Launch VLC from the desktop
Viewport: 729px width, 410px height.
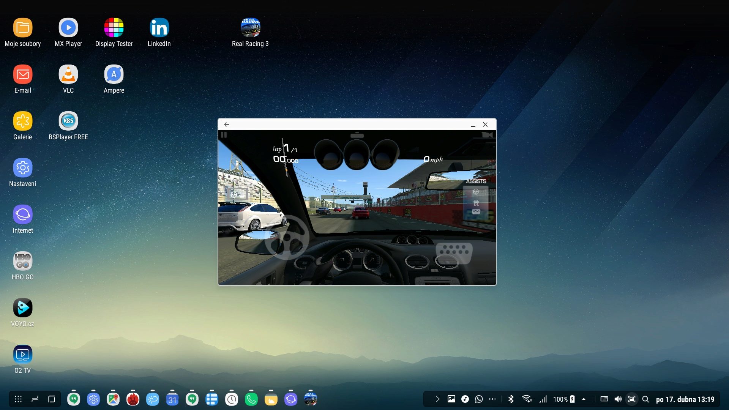[68, 79]
